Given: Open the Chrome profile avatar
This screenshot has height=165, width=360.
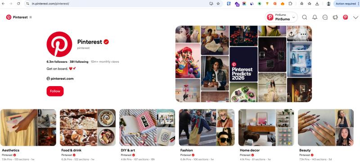Looking at the screenshot, I should click(328, 4).
